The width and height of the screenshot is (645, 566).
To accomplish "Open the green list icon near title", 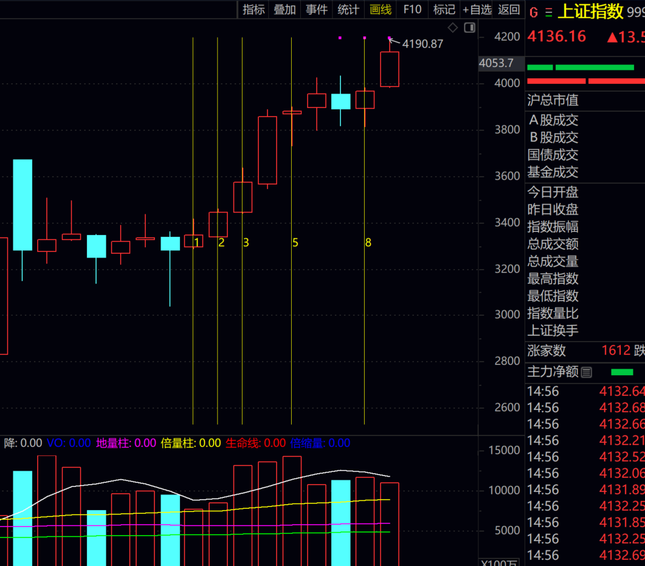I will (x=548, y=12).
